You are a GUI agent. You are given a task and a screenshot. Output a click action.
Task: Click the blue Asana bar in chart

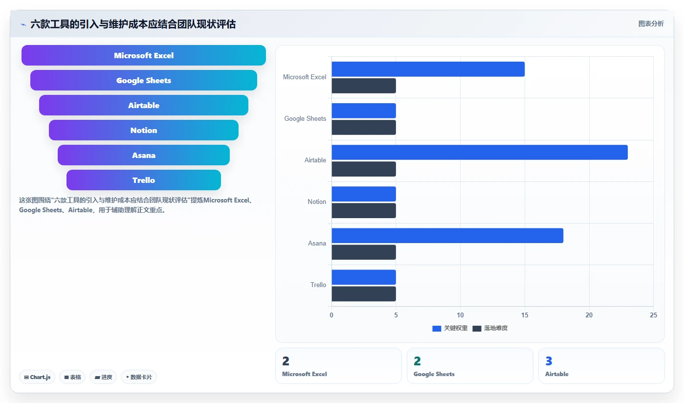[447, 235]
